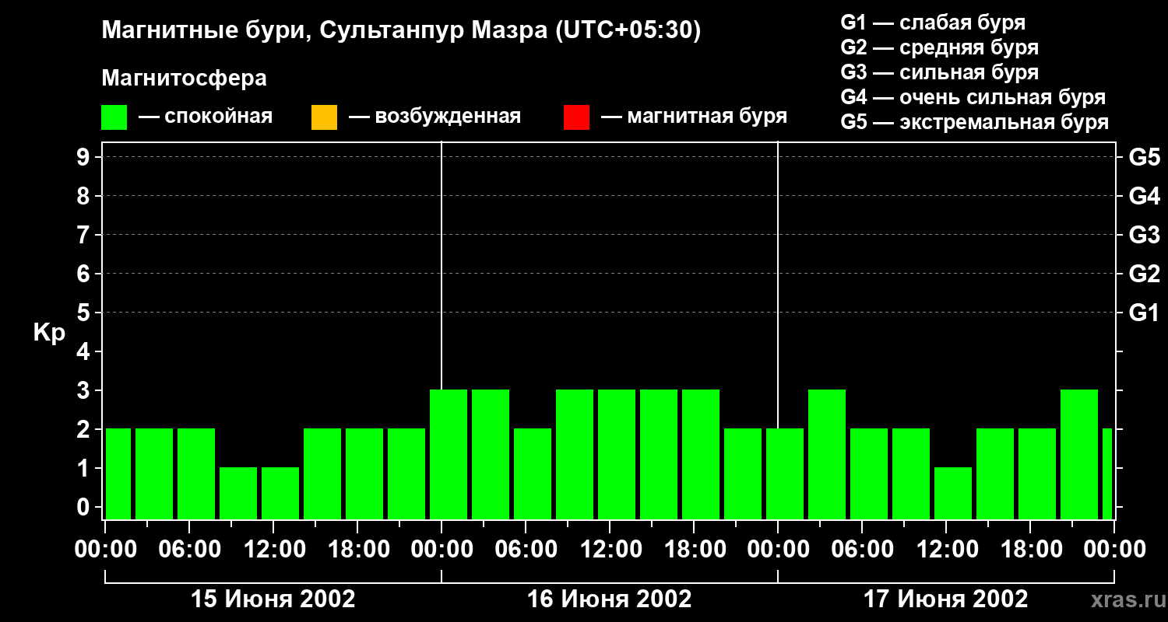Click the '16 Июня 2002' date label
The height and width of the screenshot is (622, 1168).
[610, 599]
